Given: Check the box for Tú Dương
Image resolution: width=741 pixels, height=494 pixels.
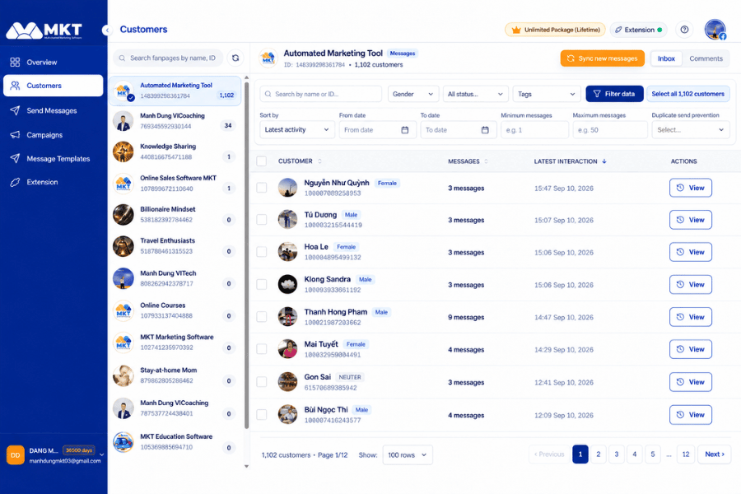Looking at the screenshot, I should tap(261, 219).
